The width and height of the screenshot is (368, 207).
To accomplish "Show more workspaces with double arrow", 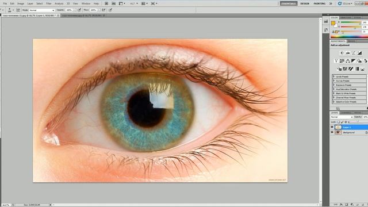I will click(331, 3).
